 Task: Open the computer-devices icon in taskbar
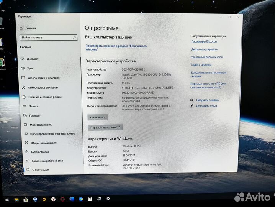click(x=99, y=199)
